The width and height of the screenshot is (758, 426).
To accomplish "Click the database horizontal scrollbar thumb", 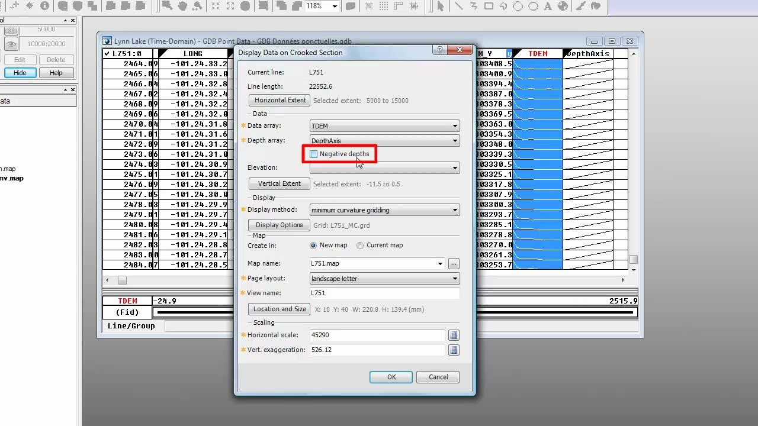I will click(122, 280).
